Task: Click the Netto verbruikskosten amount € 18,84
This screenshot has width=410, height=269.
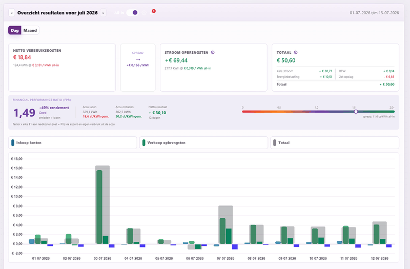Action: (22, 57)
